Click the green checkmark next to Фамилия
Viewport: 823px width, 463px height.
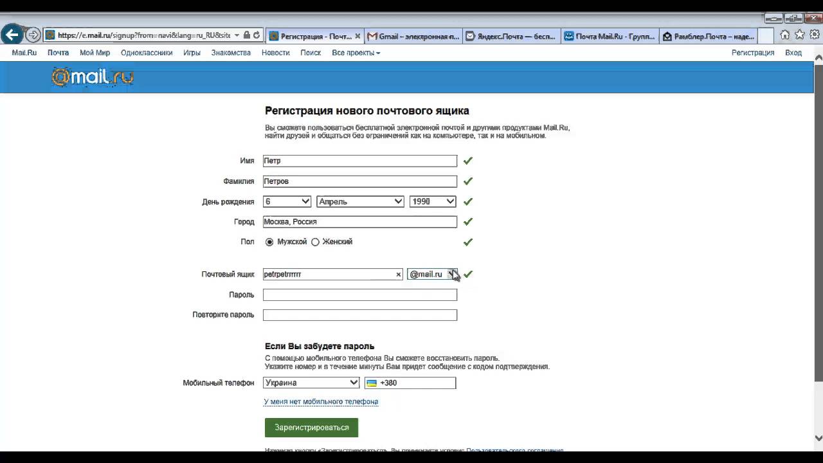[468, 181]
